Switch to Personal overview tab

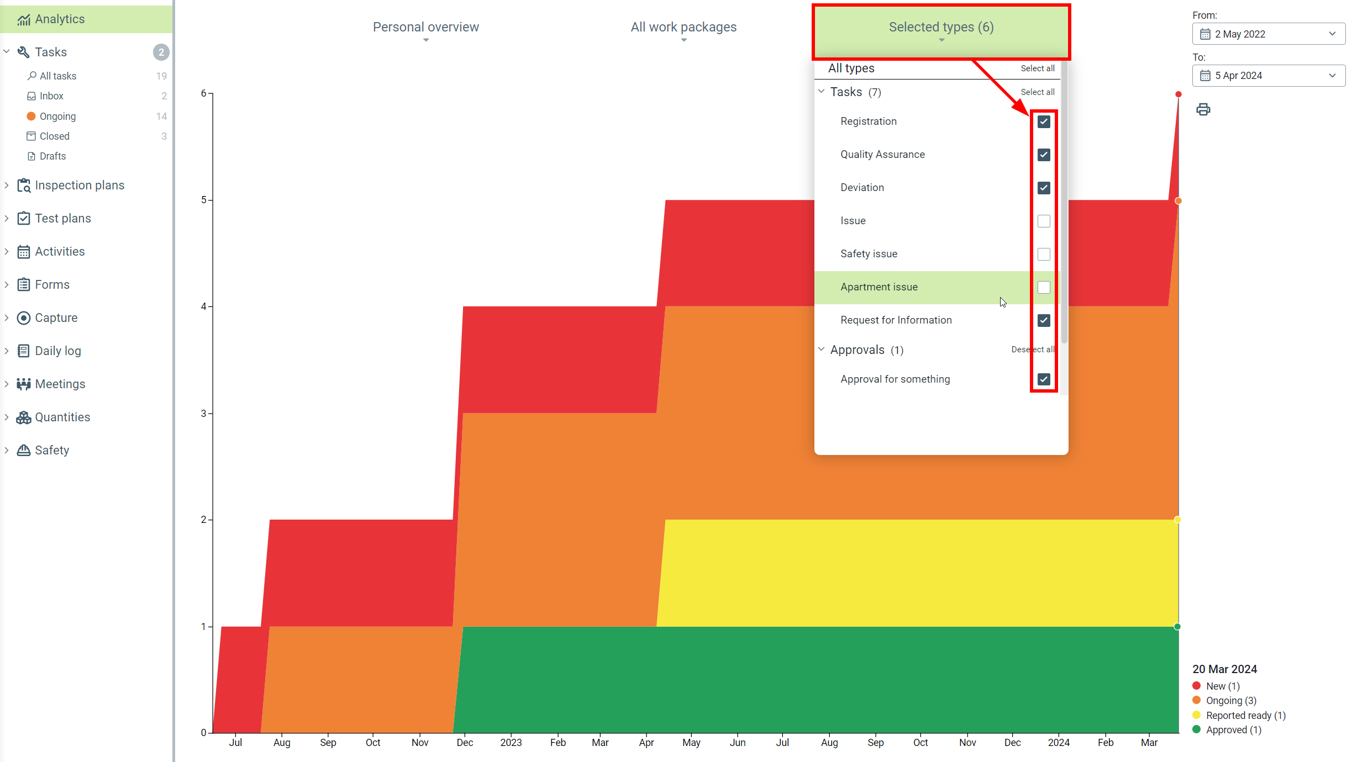point(425,27)
